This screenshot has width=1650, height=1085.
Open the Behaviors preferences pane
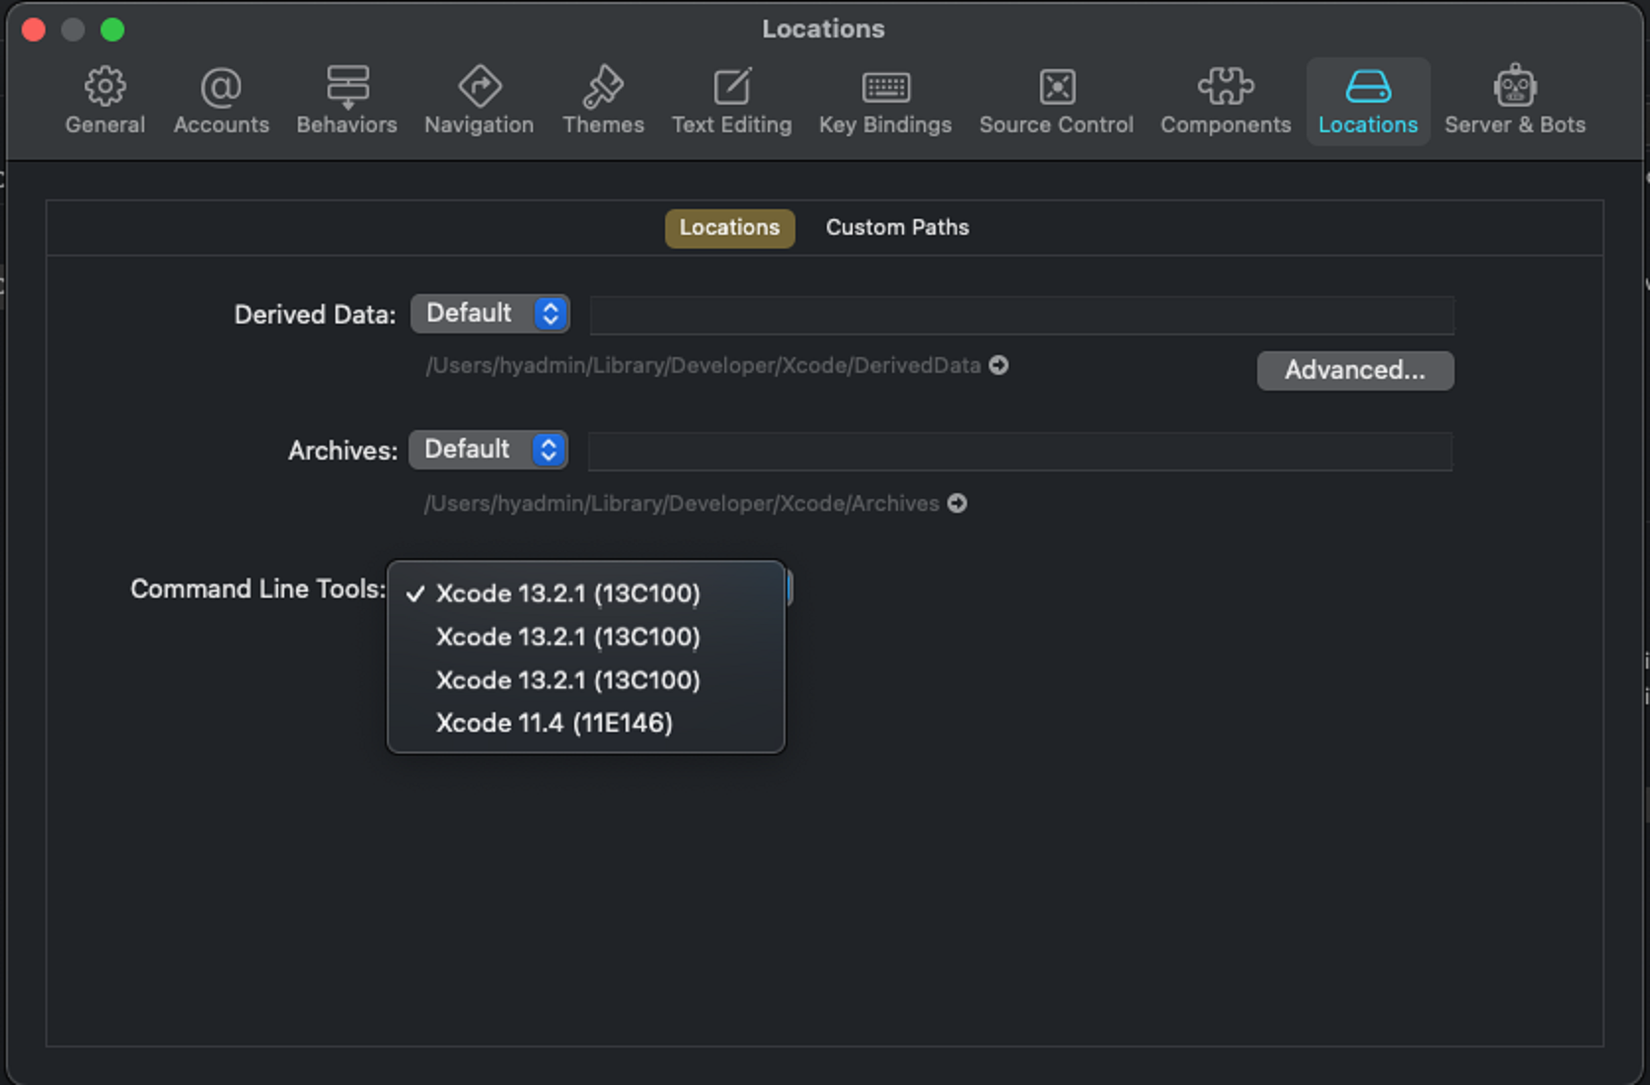click(x=346, y=102)
